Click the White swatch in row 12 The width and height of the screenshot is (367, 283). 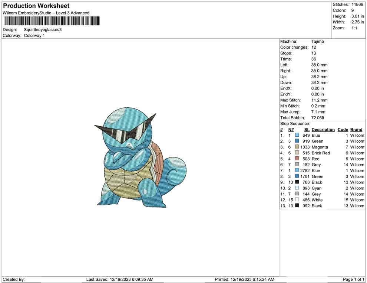click(297, 200)
